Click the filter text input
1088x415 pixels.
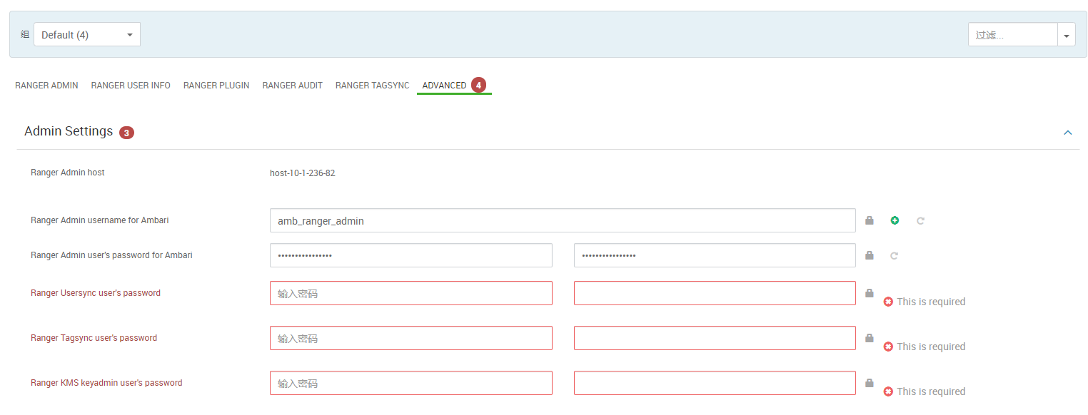click(x=1012, y=34)
